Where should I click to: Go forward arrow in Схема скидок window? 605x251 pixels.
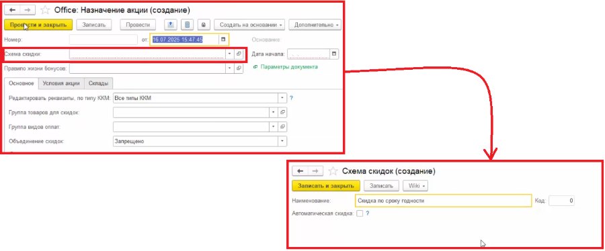[x=316, y=171]
